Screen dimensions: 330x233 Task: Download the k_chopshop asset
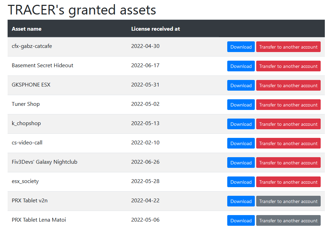241,124
